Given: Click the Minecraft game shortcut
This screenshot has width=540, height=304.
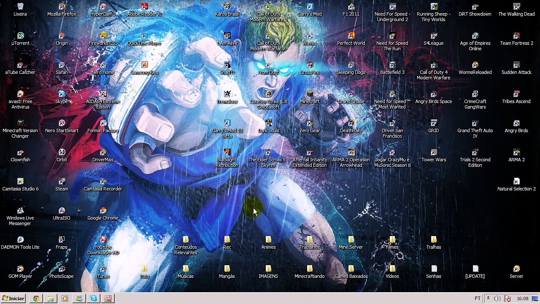Looking at the screenshot, I should pos(310,97).
